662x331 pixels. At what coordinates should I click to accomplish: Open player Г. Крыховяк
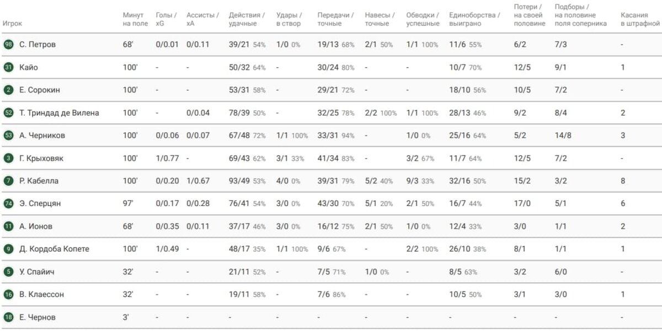[41, 158]
